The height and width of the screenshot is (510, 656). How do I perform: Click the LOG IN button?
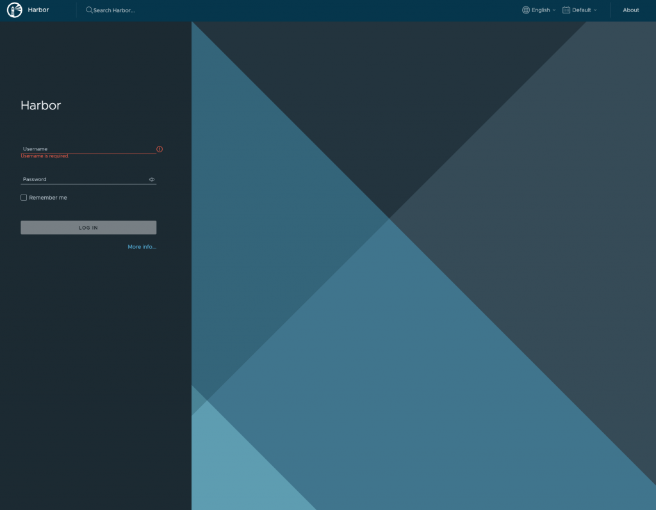(88, 227)
